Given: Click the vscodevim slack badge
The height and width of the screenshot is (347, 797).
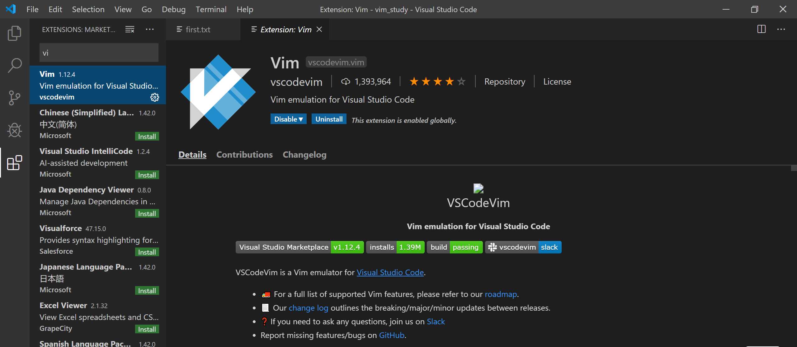Looking at the screenshot, I should [523, 247].
